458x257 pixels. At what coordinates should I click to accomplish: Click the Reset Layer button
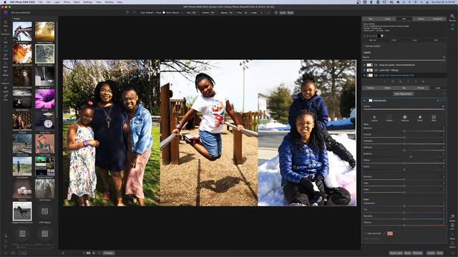(396, 253)
